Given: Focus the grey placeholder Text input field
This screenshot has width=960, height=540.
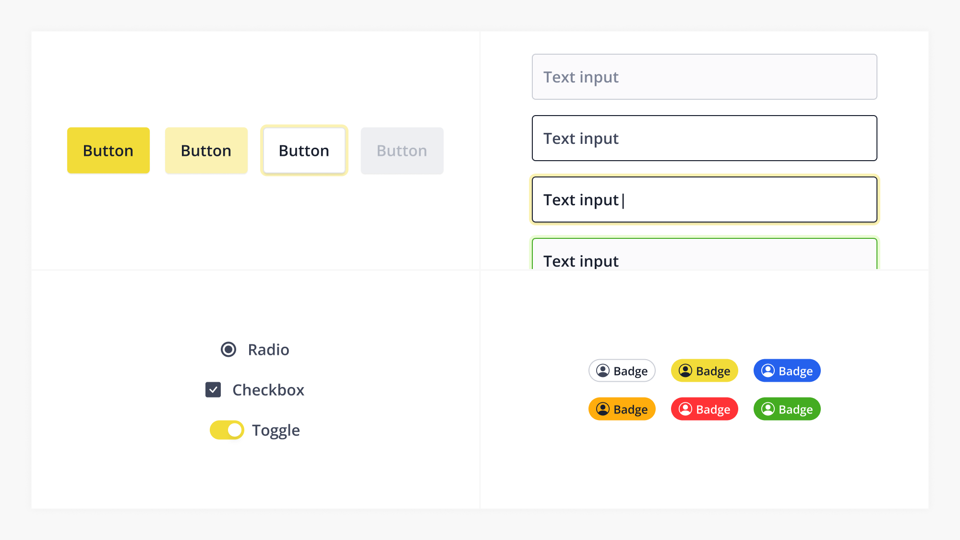Looking at the screenshot, I should 704,77.
